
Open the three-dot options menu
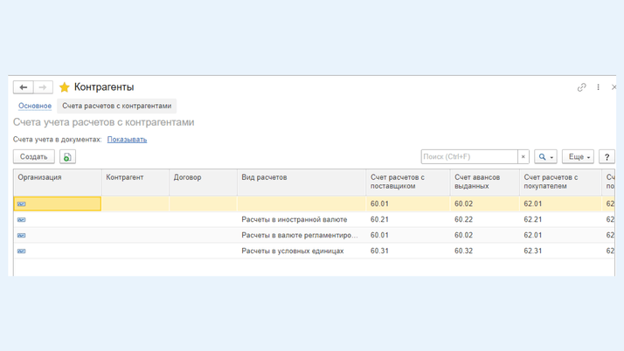point(598,87)
